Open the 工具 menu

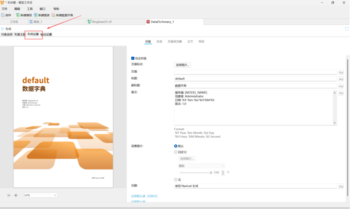(30, 9)
